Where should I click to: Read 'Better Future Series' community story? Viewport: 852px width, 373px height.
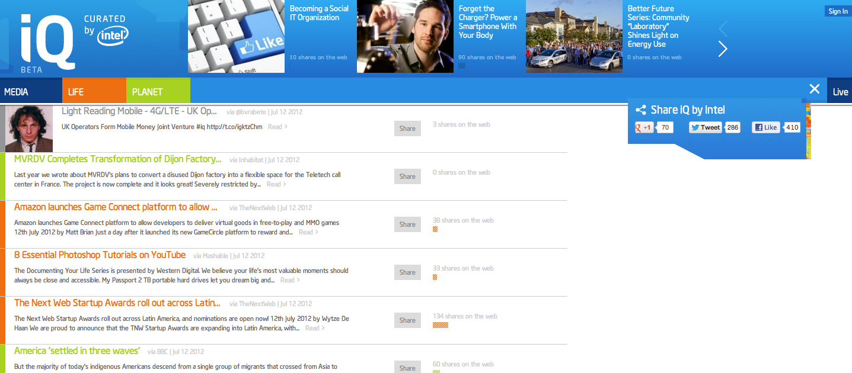click(659, 26)
